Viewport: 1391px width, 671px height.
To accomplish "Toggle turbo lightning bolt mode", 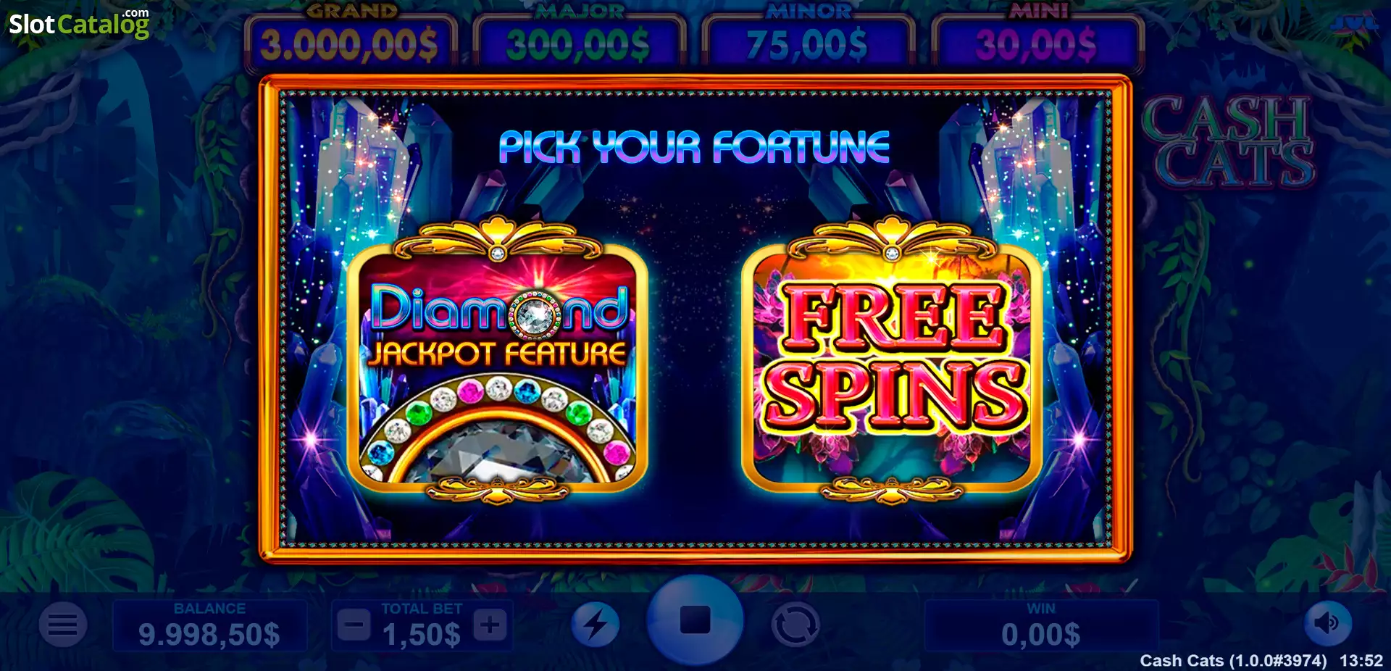I will [596, 625].
